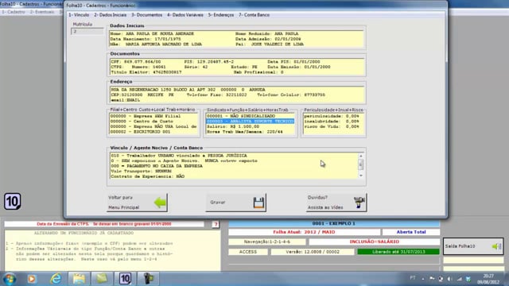Click the RUA DA REGENERACAO address line
The height and width of the screenshot is (286, 509).
(x=188, y=90)
